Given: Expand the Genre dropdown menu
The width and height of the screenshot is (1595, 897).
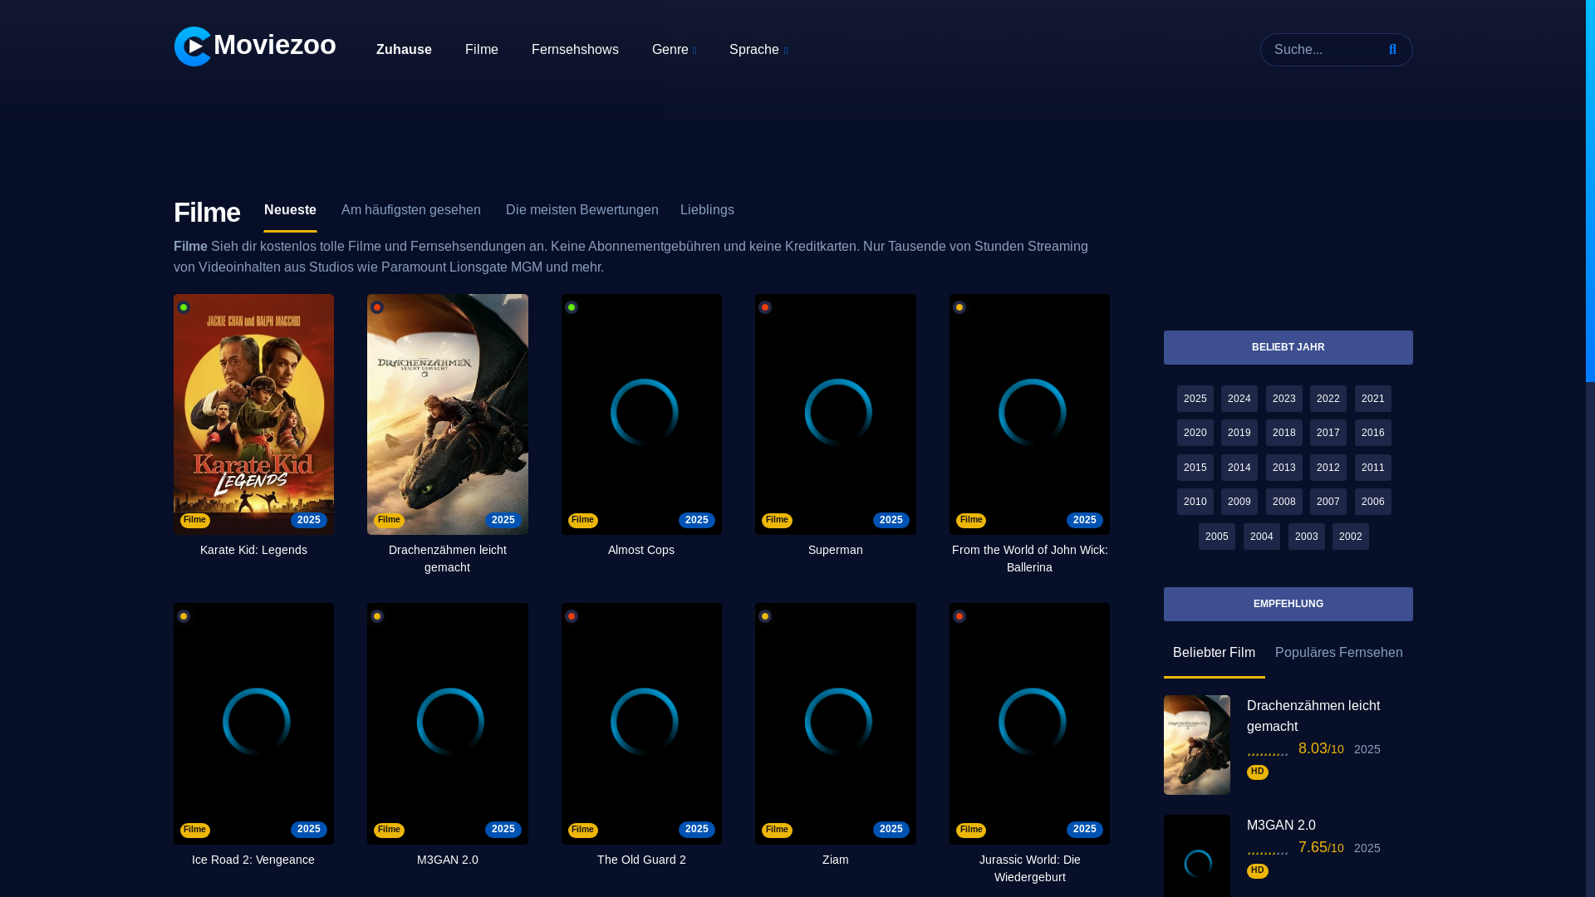Looking at the screenshot, I should tap(674, 50).
